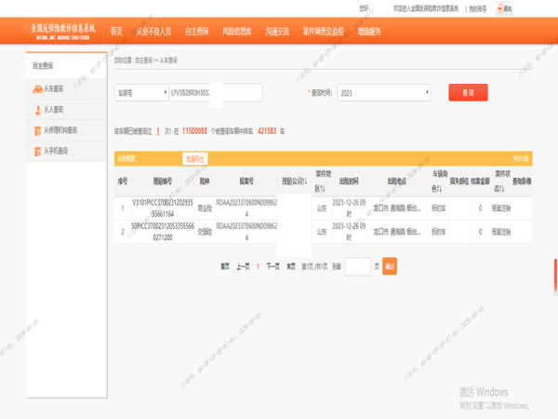The height and width of the screenshot is (419, 558).
Task: Sort by 案件地区 column arrows
Action: (323, 188)
